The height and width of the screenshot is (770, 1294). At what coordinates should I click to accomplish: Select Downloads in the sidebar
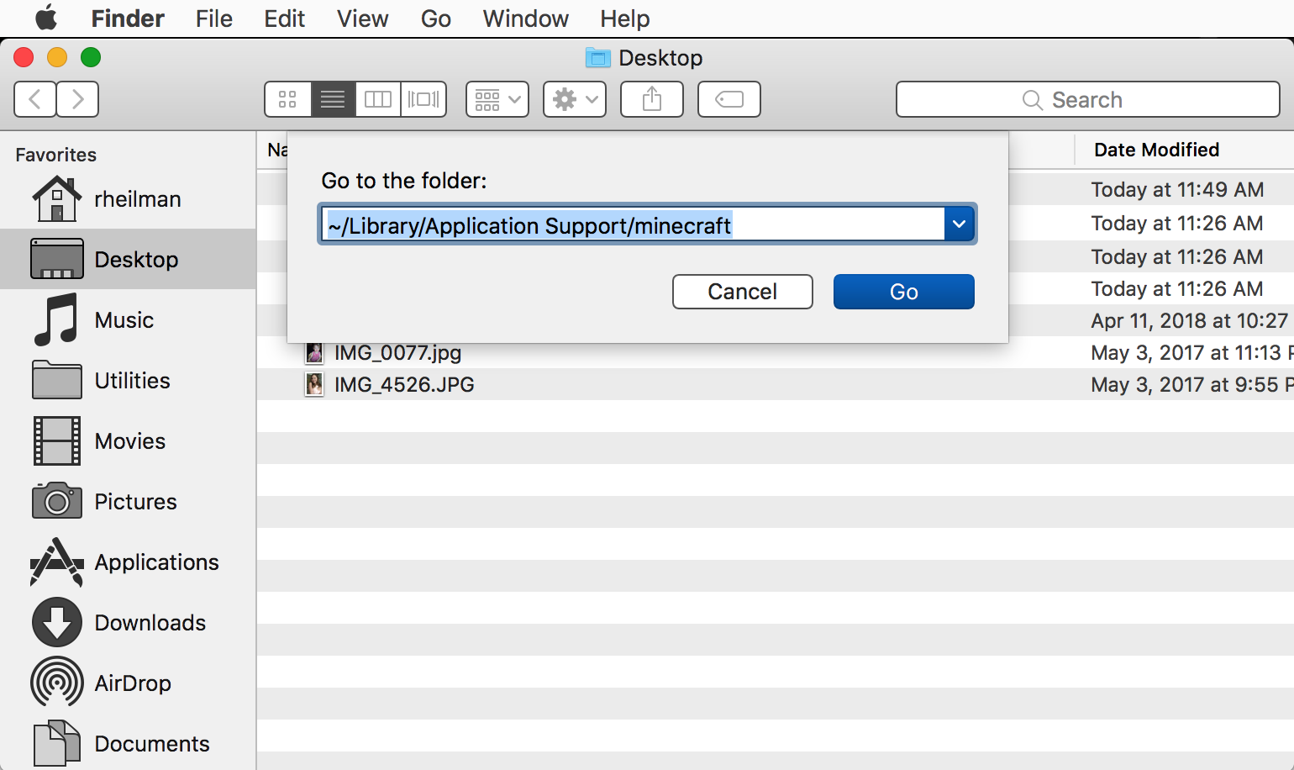150,622
